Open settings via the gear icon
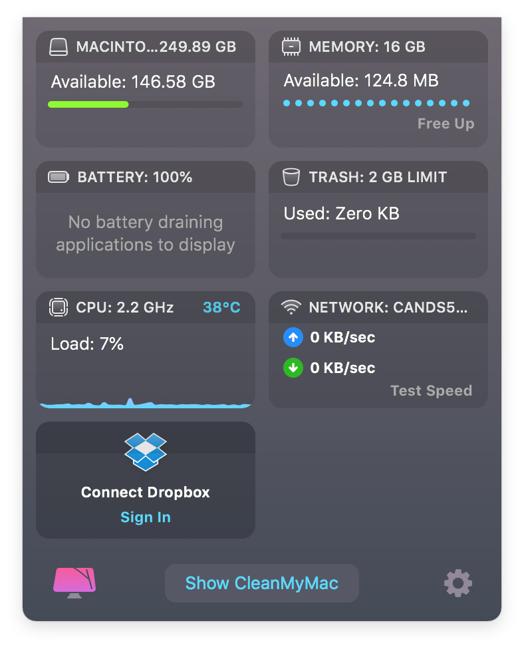 tap(458, 583)
